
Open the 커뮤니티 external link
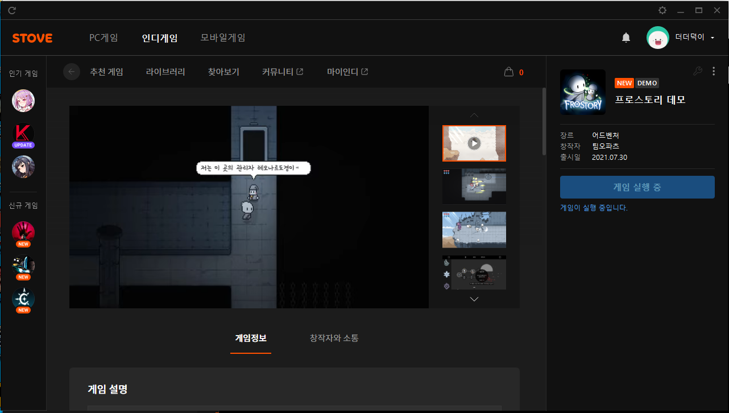click(x=283, y=72)
